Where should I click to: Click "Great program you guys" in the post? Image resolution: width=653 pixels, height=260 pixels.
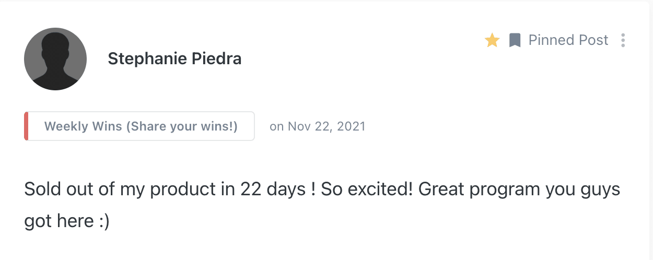(519, 189)
